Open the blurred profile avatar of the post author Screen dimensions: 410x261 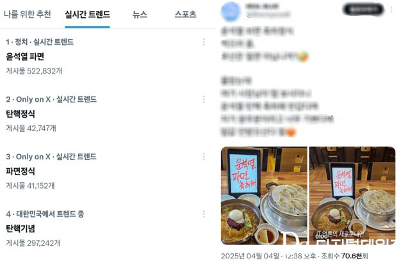[x=231, y=12]
